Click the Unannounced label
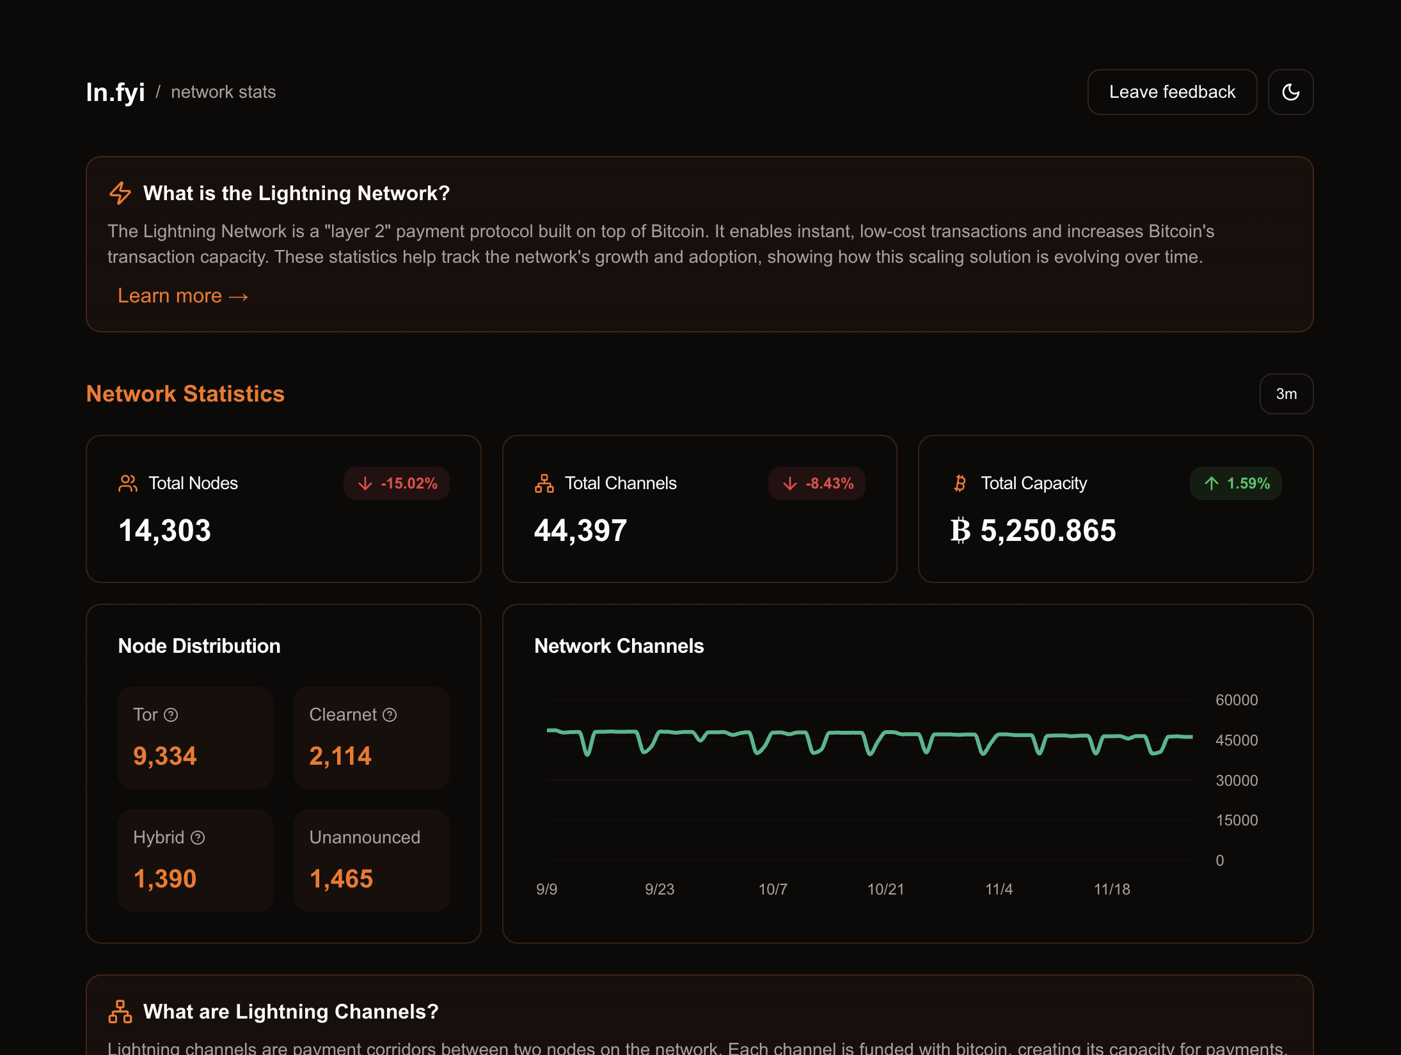Viewport: 1401px width, 1055px height. 365,838
